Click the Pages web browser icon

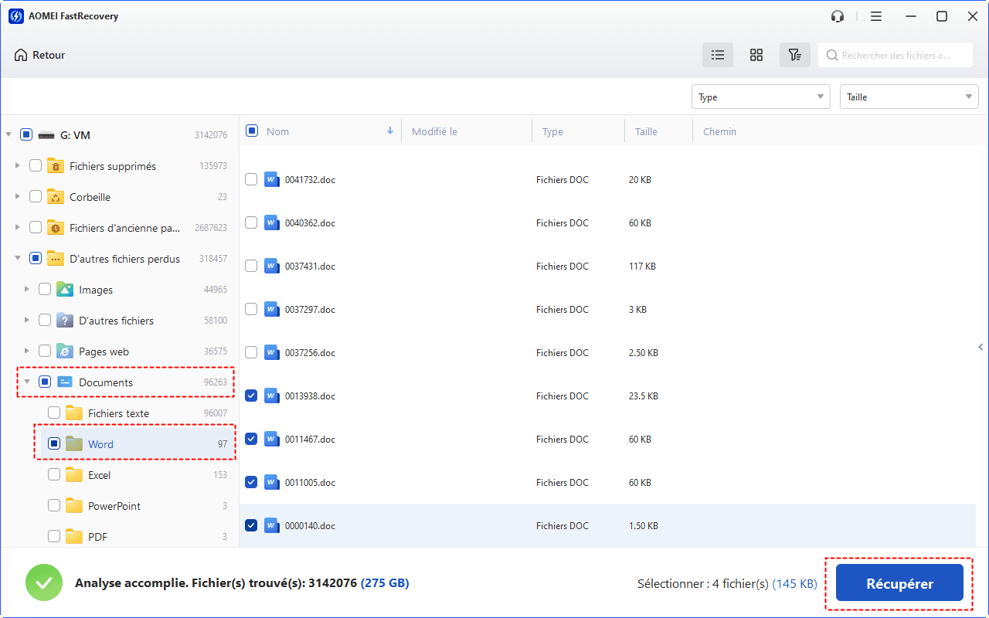65,351
